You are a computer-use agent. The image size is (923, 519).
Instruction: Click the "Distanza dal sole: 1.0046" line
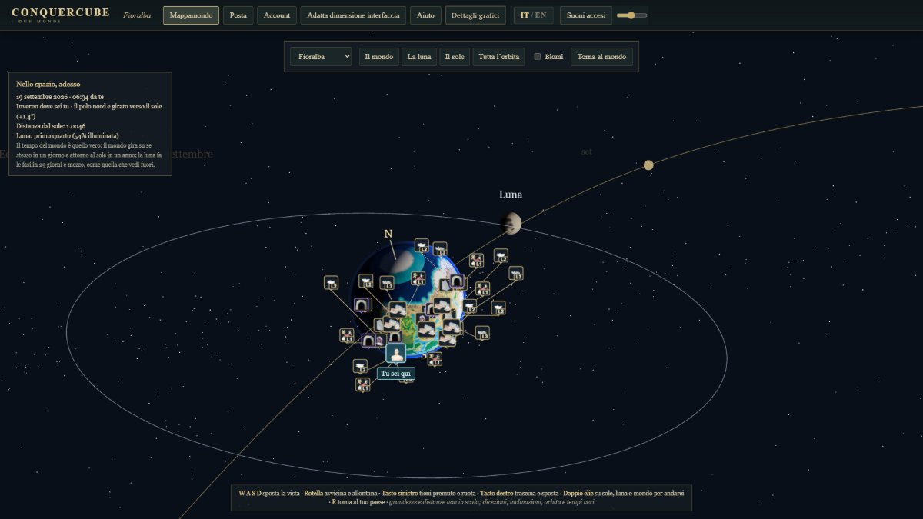click(51, 125)
